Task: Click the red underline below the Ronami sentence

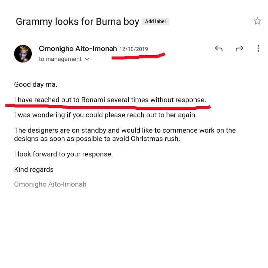Action: [x=108, y=107]
